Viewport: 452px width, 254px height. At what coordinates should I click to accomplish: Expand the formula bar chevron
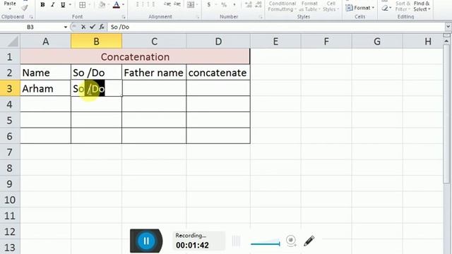click(448, 27)
